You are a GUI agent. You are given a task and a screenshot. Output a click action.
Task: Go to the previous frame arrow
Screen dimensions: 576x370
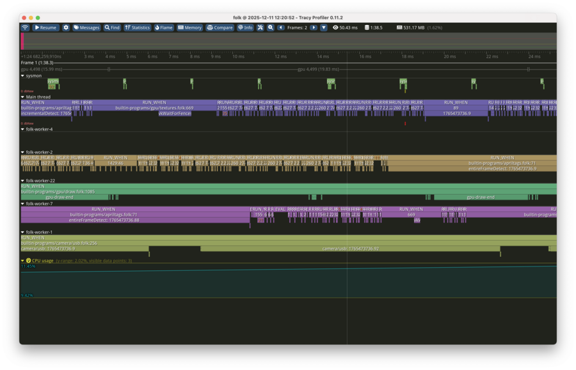(281, 27)
